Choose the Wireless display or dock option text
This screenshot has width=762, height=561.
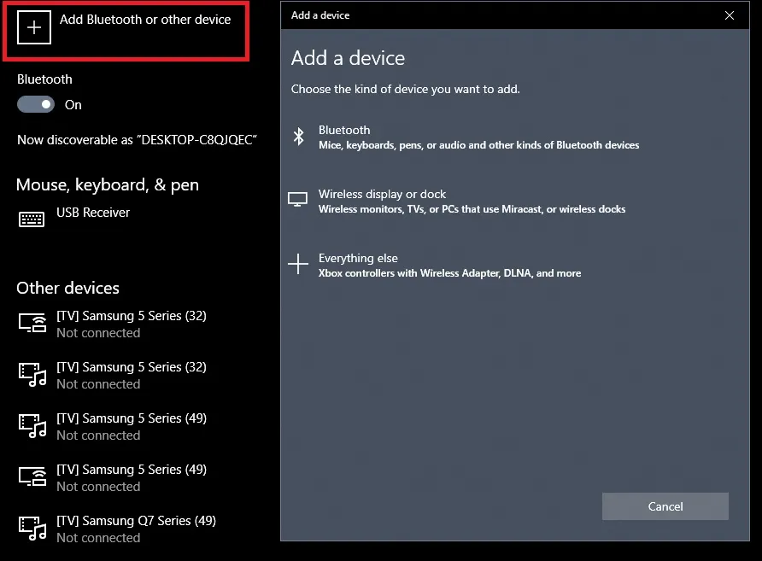click(x=382, y=195)
